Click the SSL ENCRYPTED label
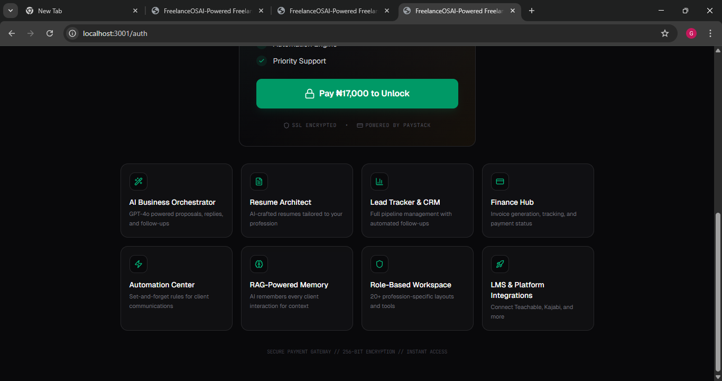 click(314, 125)
